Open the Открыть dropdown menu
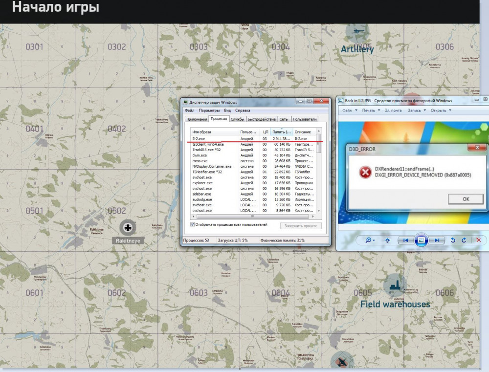Viewport: 489px width, 372px height. pos(439,110)
